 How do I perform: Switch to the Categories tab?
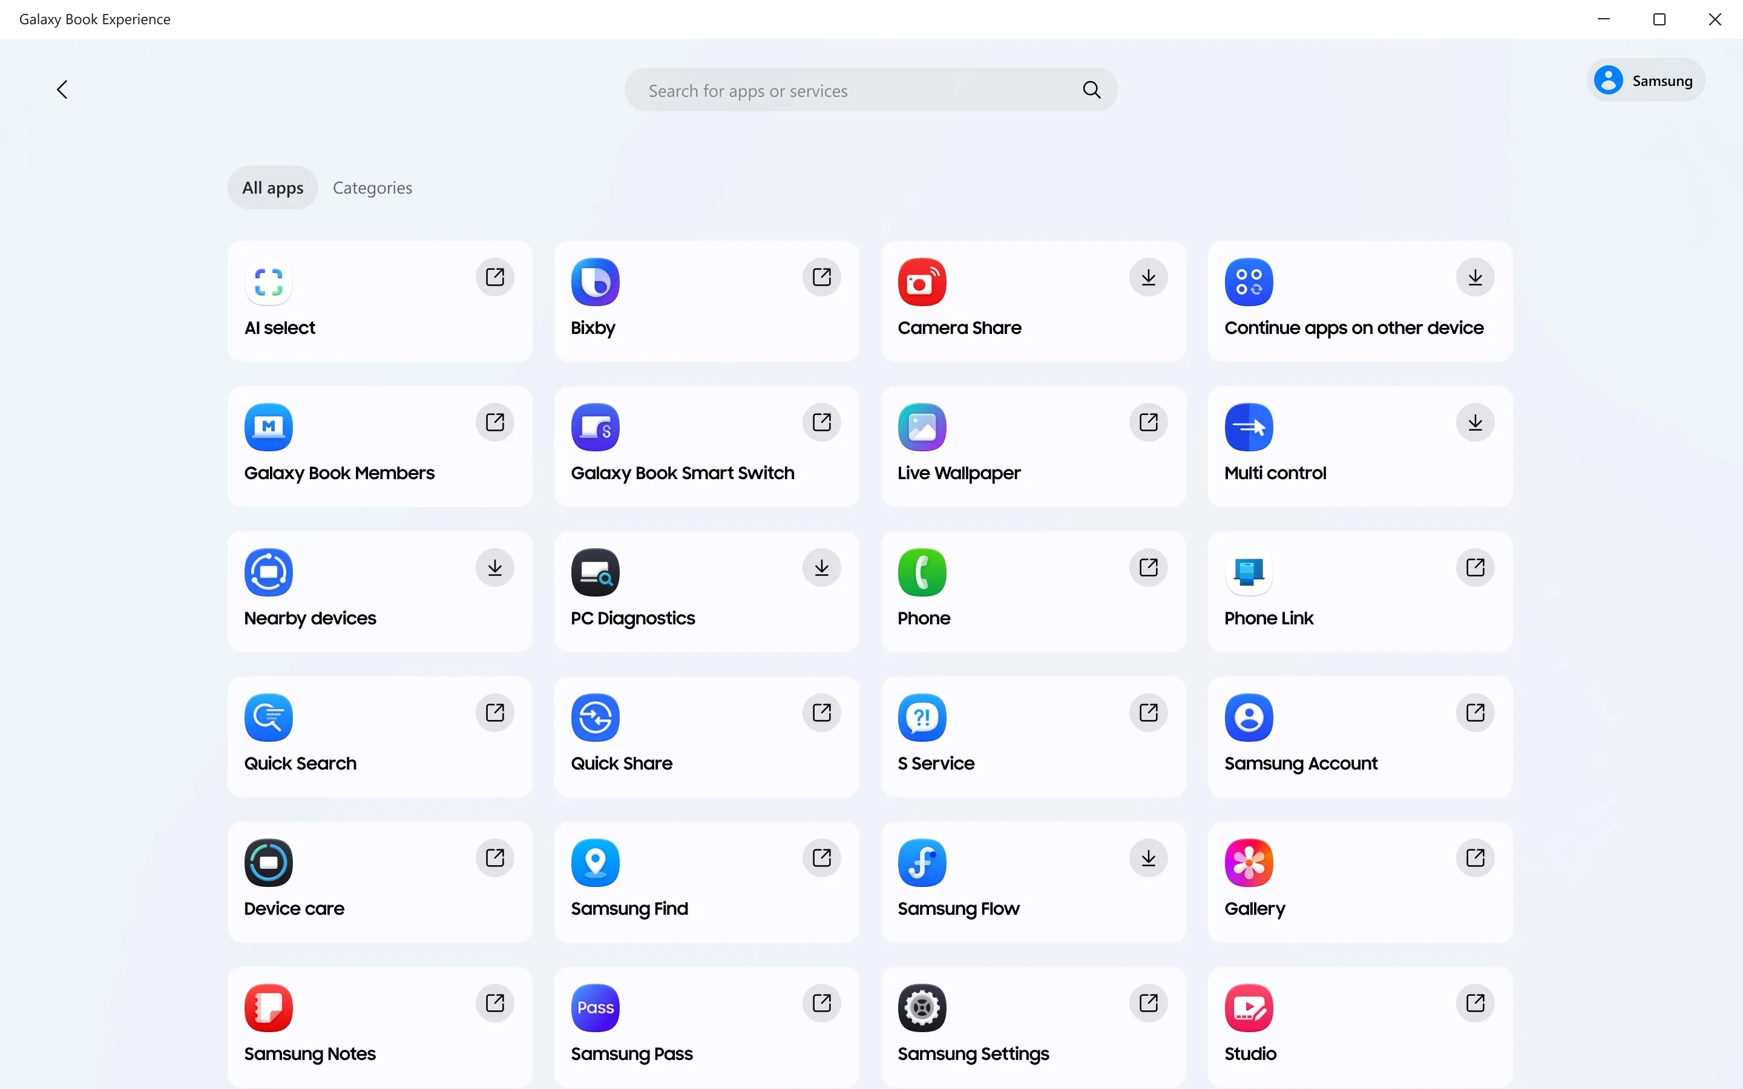point(372,188)
